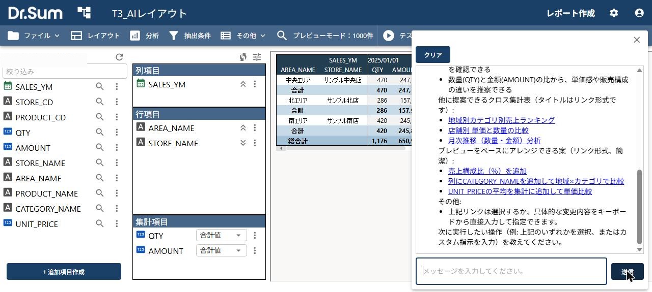
Task: Click the 送信 send button
Action: [628, 272]
